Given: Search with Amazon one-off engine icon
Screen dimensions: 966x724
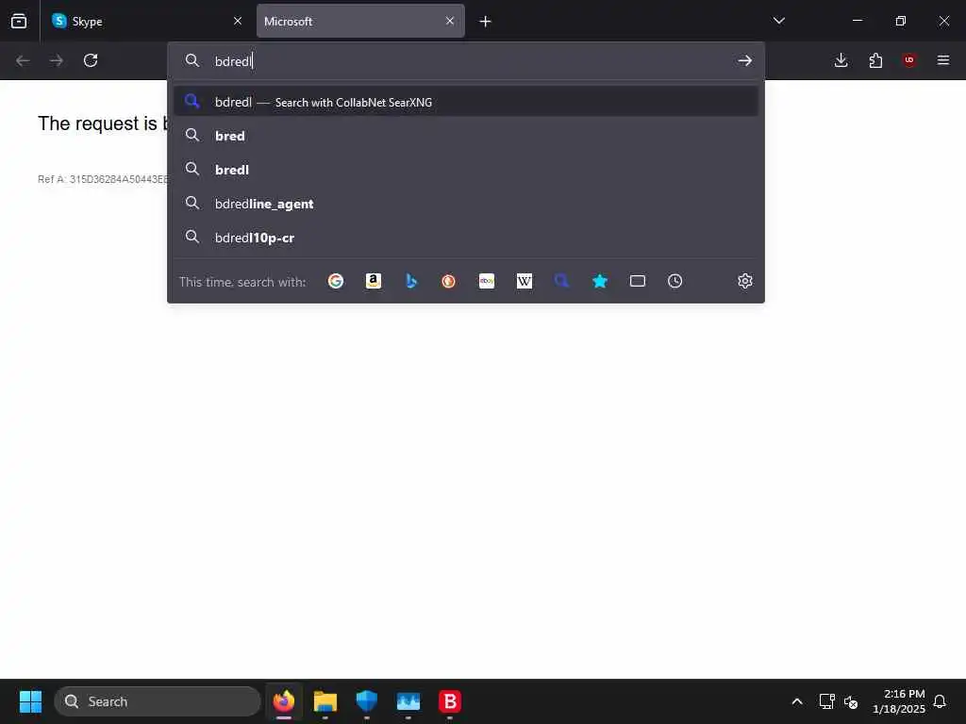Looking at the screenshot, I should (374, 281).
